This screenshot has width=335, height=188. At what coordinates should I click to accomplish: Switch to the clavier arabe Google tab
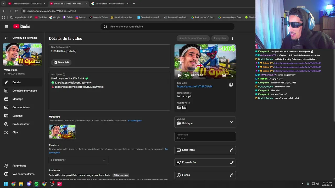point(109,4)
